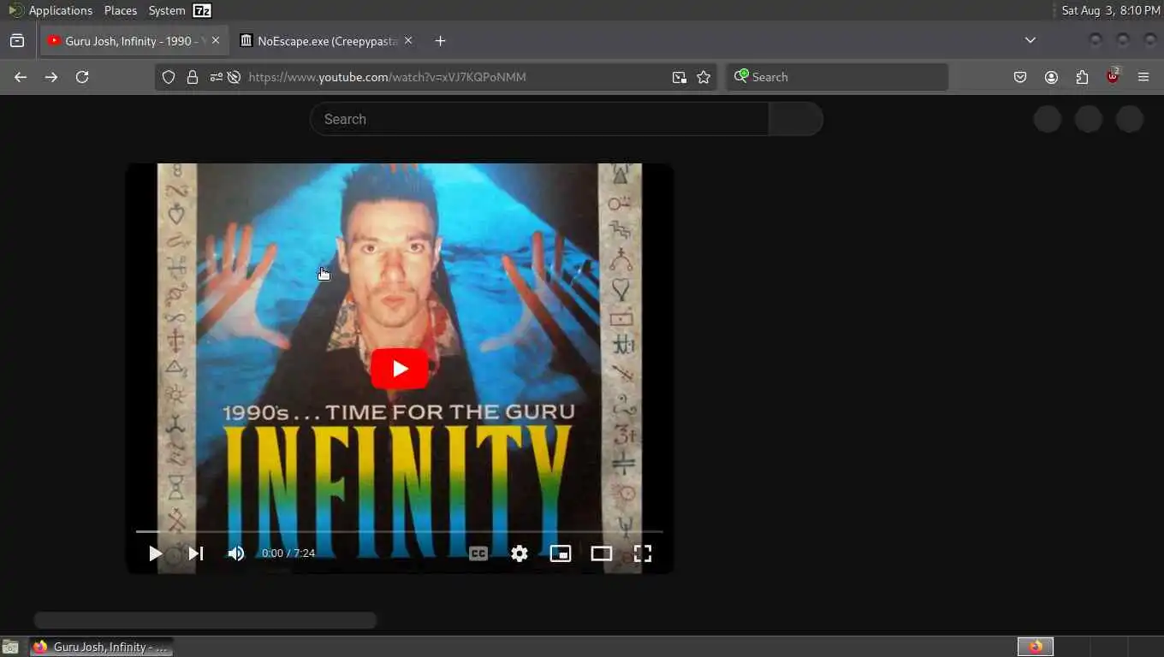Viewport: 1164px width, 657px height.
Task: Mute the video volume speaker icon
Action: [236, 553]
